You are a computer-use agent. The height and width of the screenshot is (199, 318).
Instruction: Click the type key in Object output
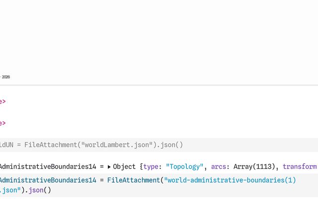click(x=151, y=167)
